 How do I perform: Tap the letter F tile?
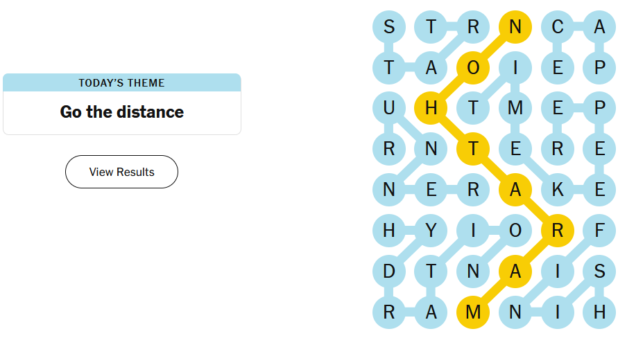pyautogui.click(x=599, y=231)
